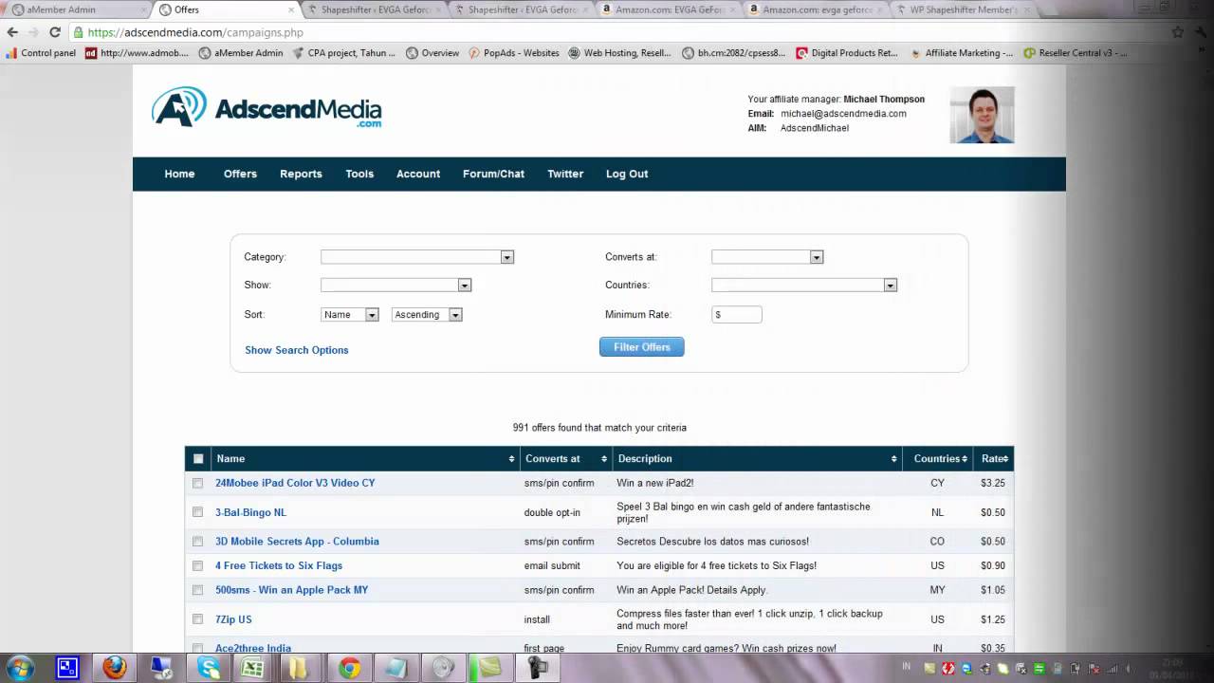This screenshot has width=1214, height=683.
Task: Open the Twitter menu item
Action: 565,174
